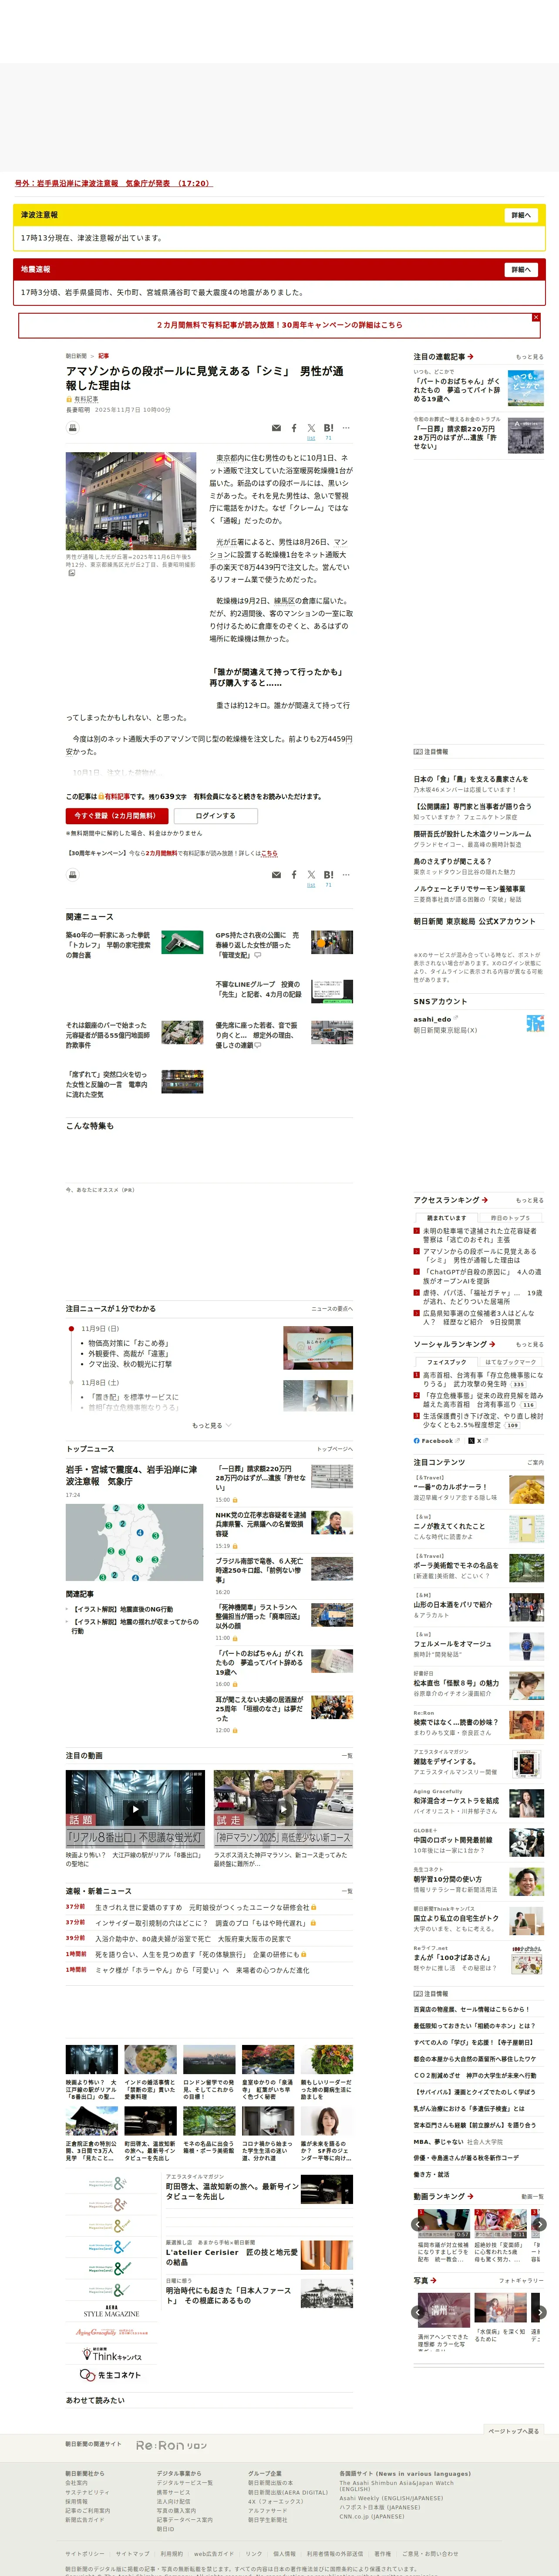Play the 「リアル8番出口」 video
Viewport: 559px width, 2576px height.
tap(135, 1809)
